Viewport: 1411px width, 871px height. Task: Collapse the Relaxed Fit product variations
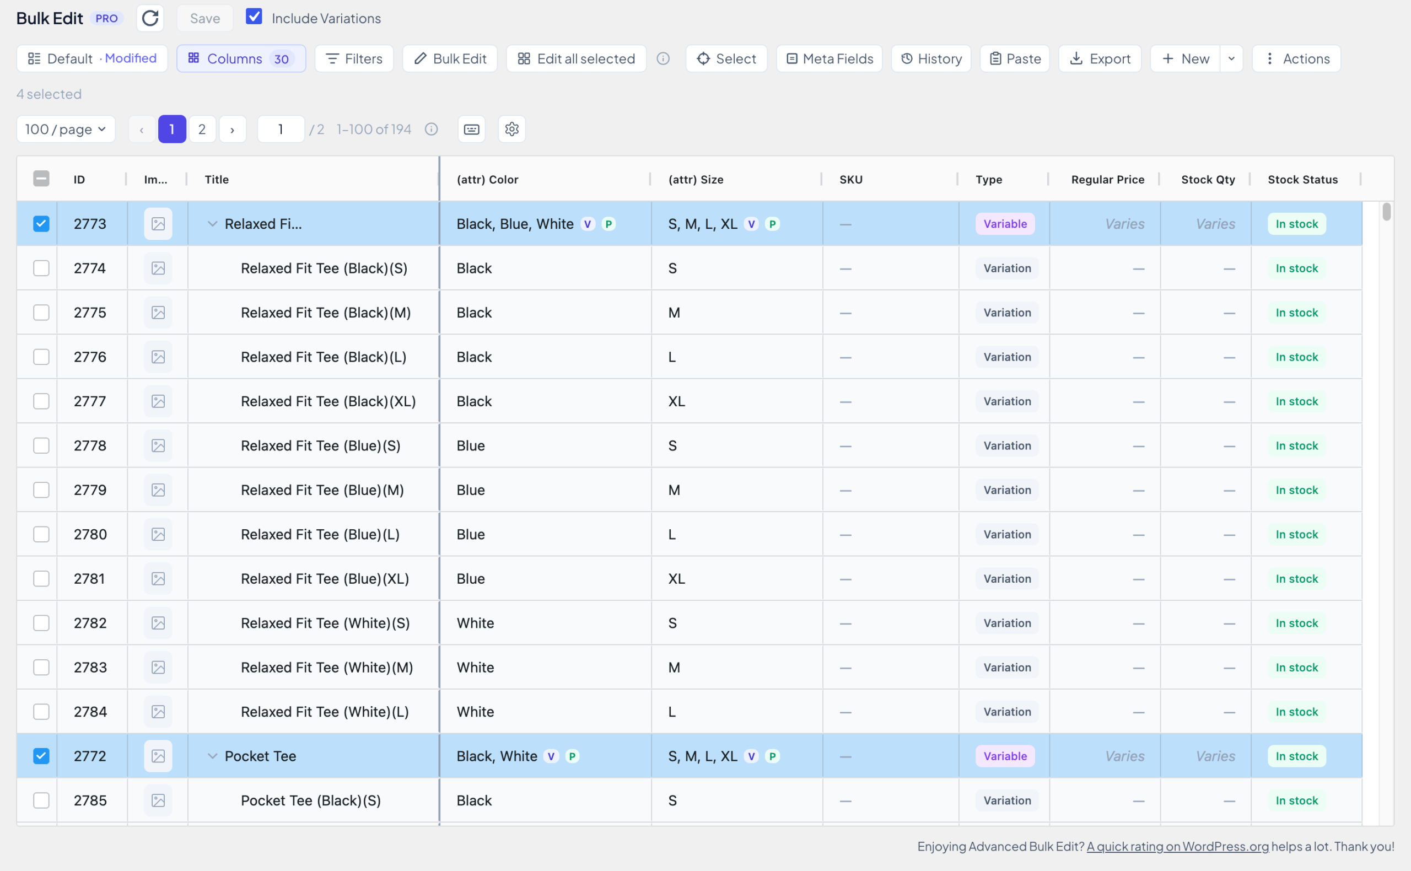click(x=213, y=223)
